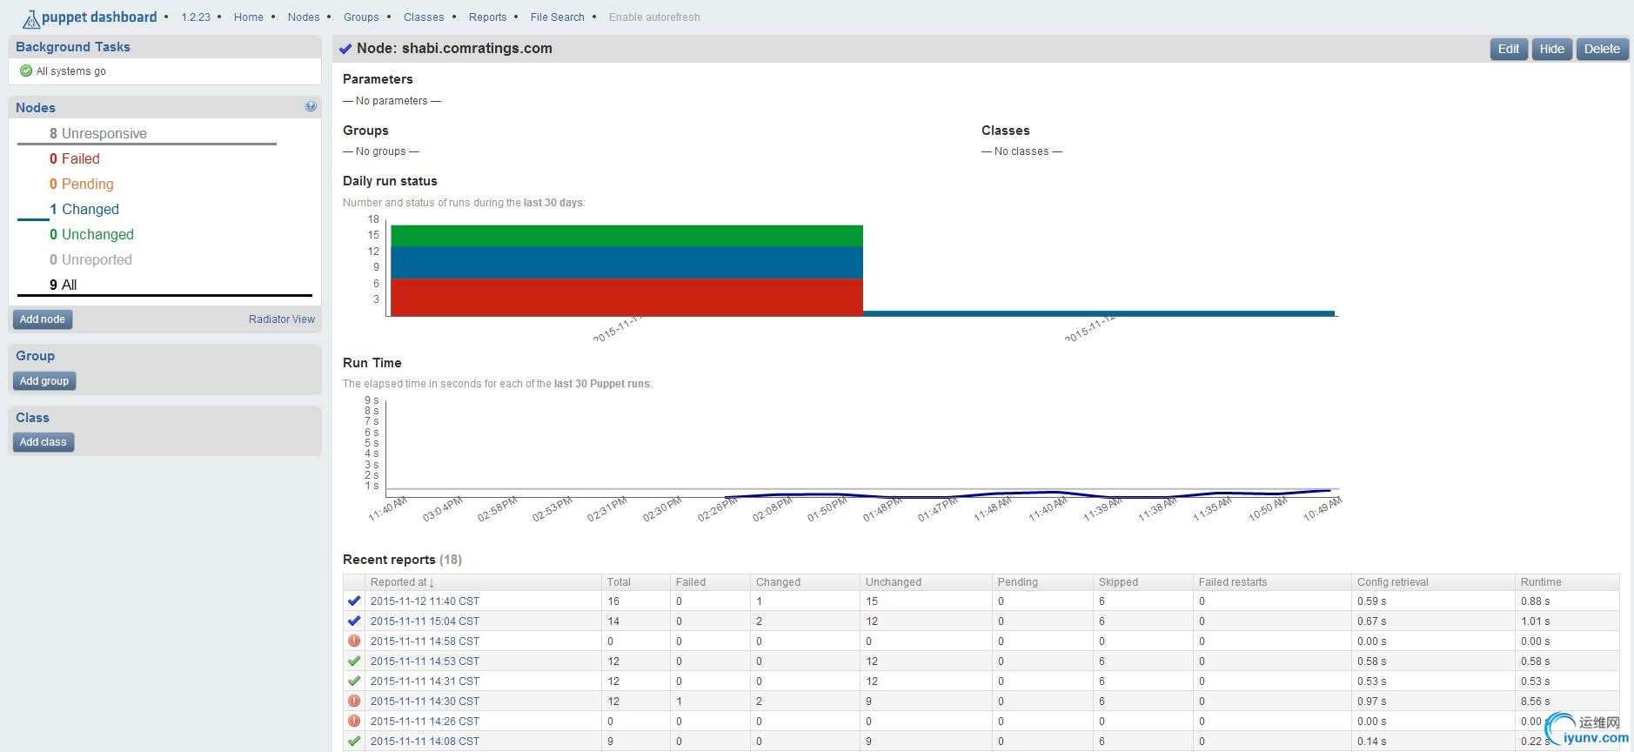Image resolution: width=1634 pixels, height=752 pixels.
Task: Click blue checkmark icon for 15:04 report
Action: tap(354, 621)
